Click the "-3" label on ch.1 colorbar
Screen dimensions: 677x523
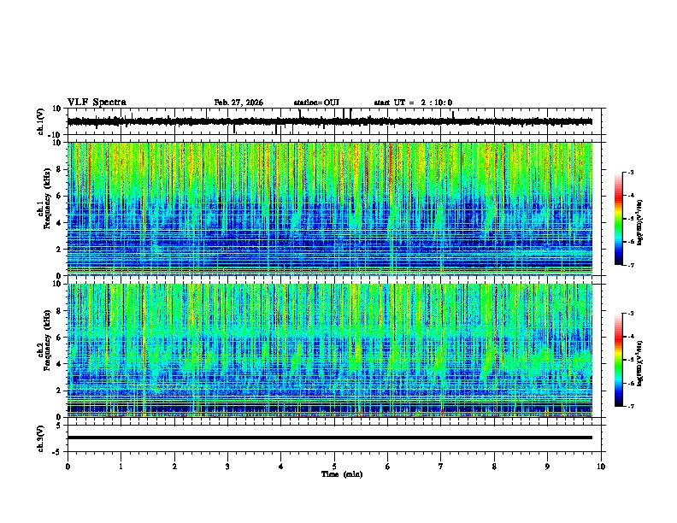(x=631, y=173)
